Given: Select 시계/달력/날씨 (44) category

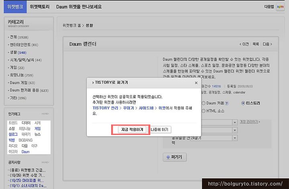Looking at the screenshot, I should 26,60.
